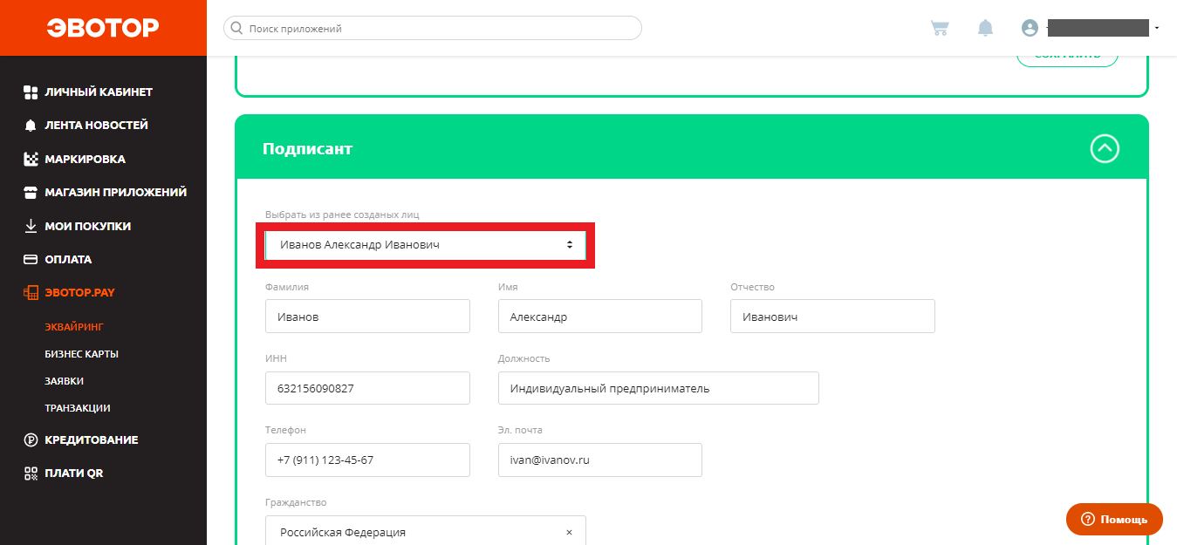Viewport: 1177px width, 545px height.
Task: Open Магазин приложений in sidebar
Action: pyautogui.click(x=115, y=192)
